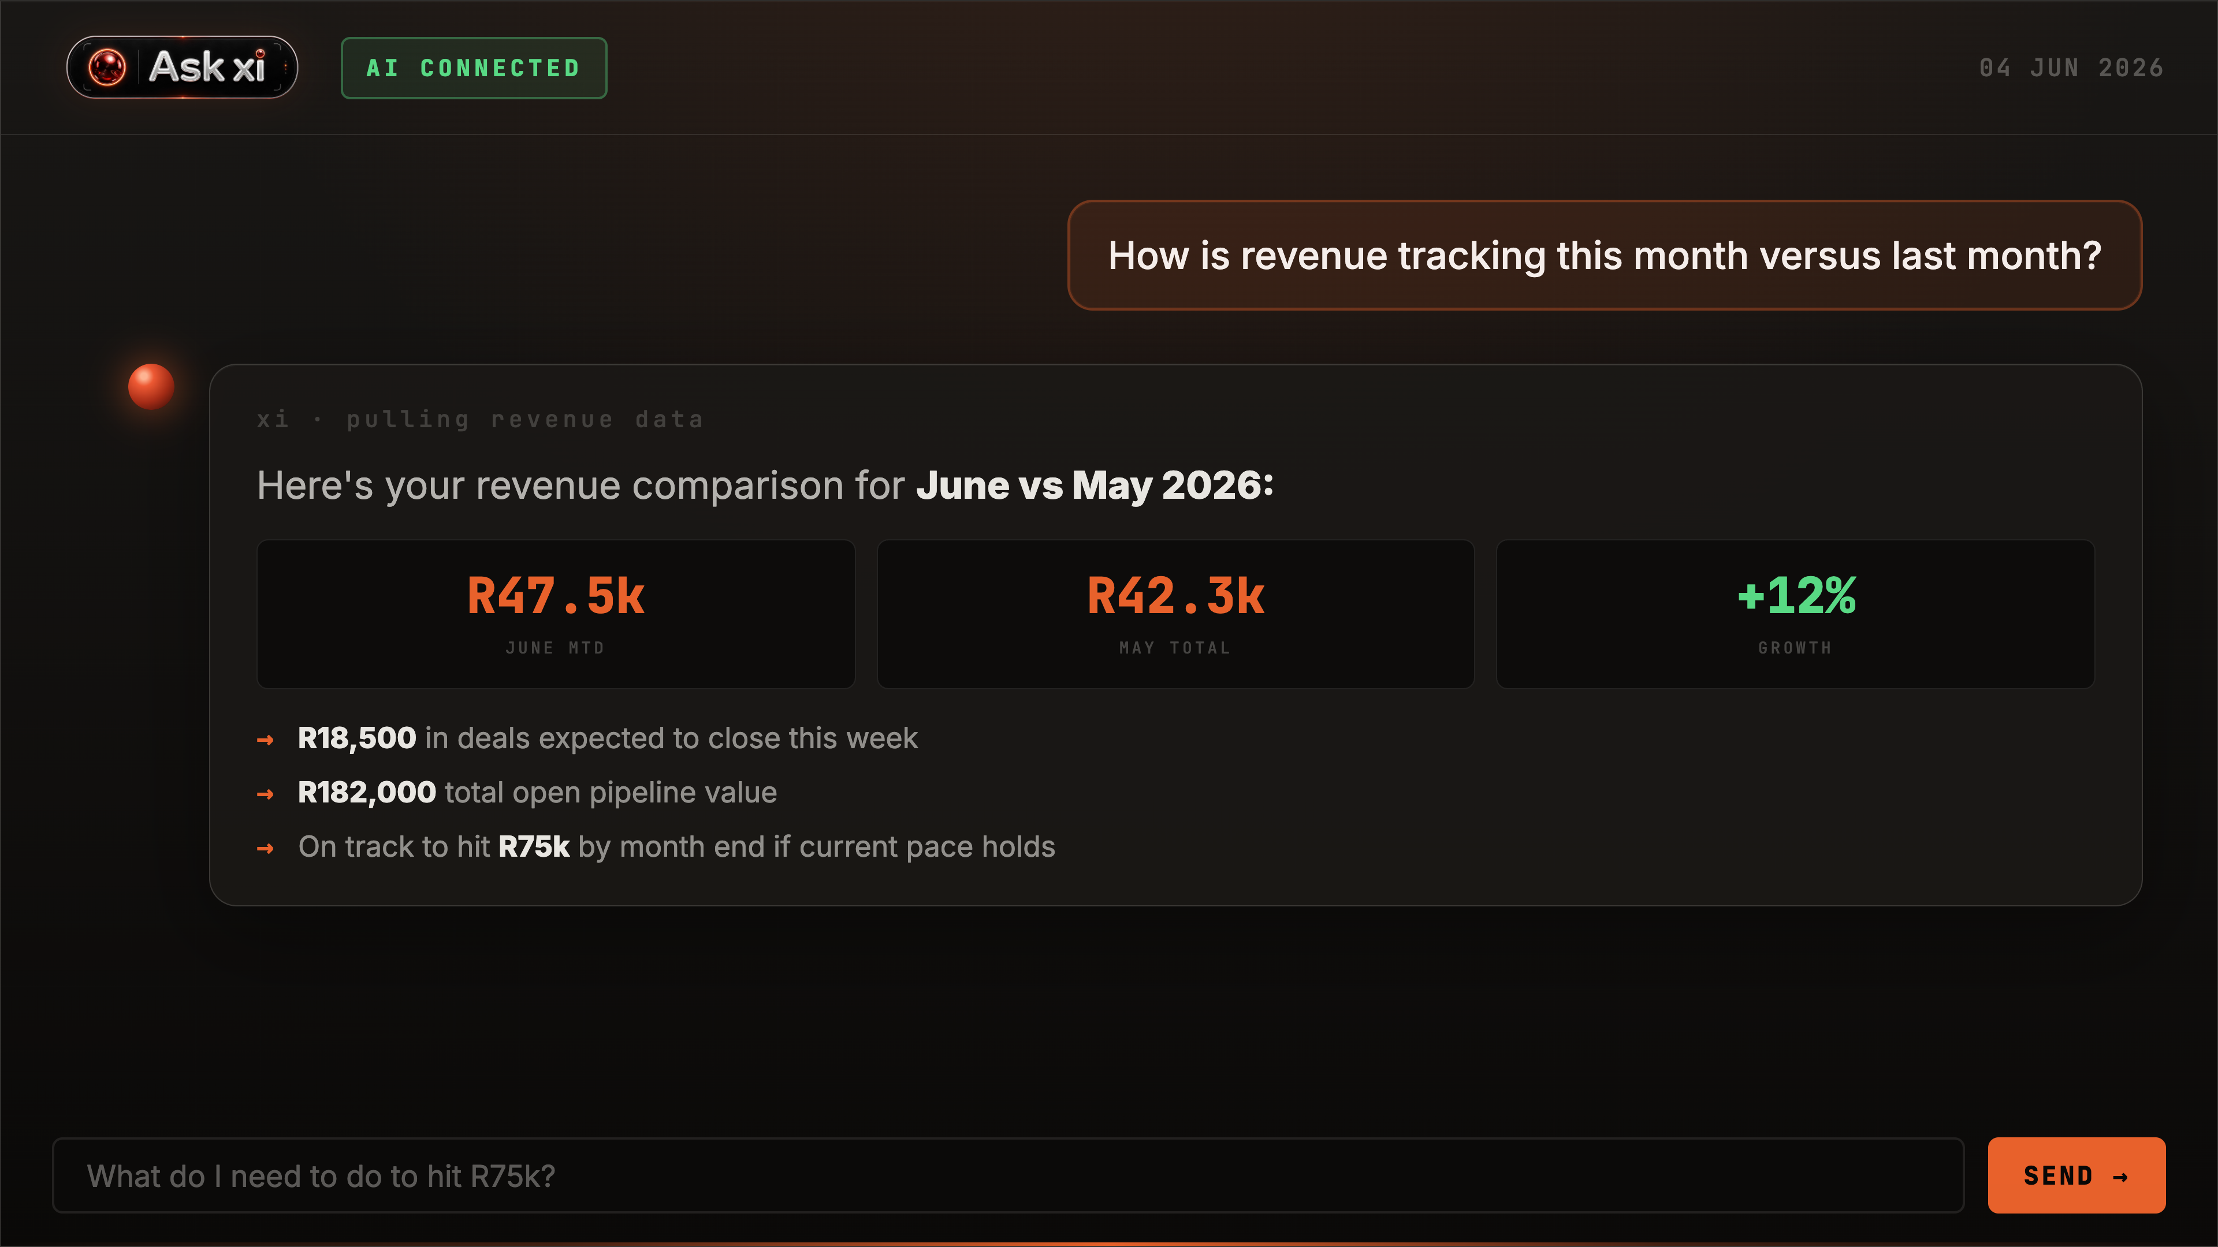Screen dimensions: 2218x1247
Task: Open the R47.5k June MTD card
Action: [x=555, y=614]
